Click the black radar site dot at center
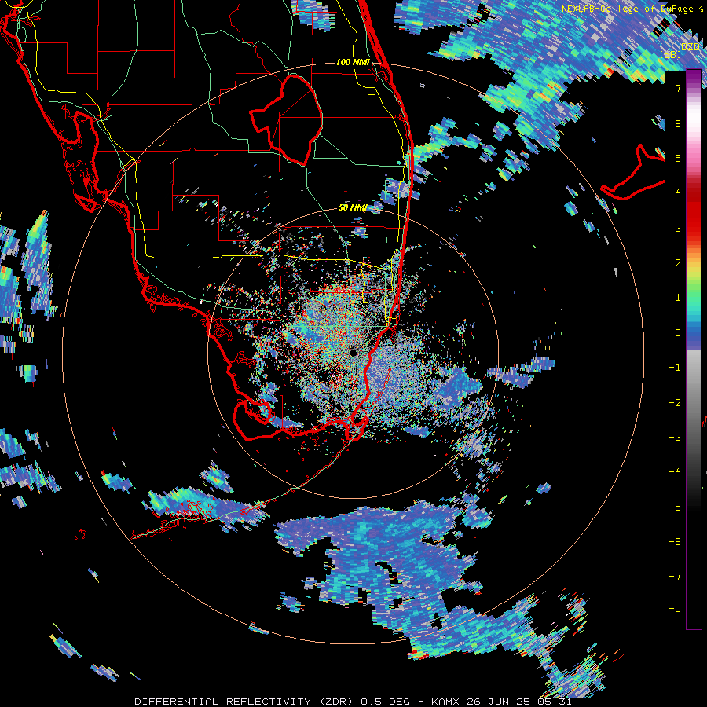This screenshot has width=707, height=707. point(353,353)
